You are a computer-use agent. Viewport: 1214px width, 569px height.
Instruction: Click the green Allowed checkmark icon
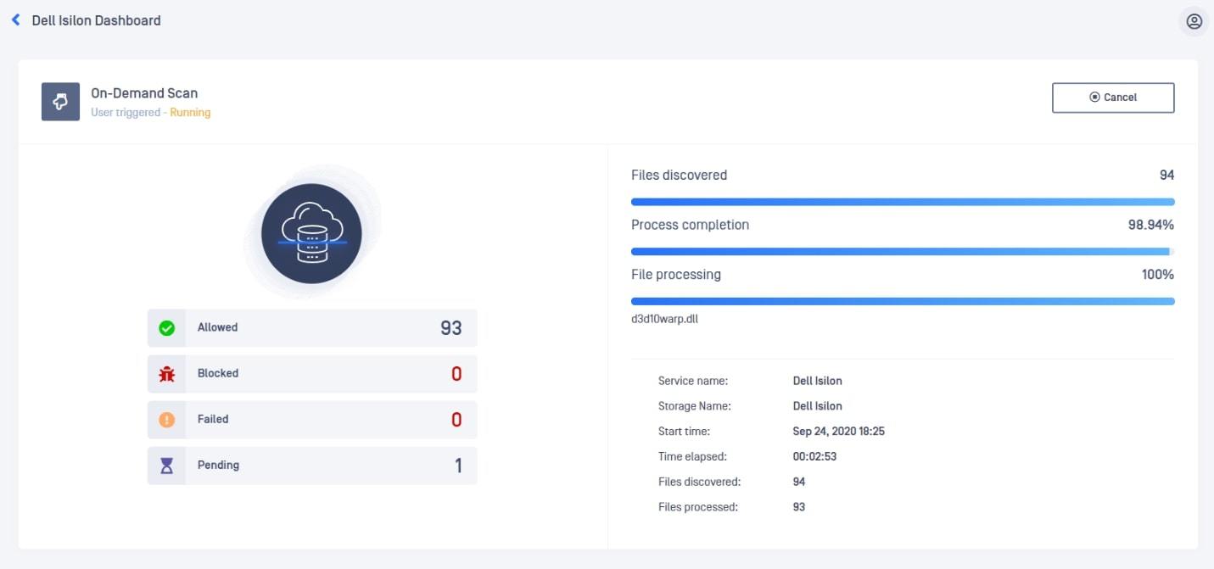(x=167, y=328)
